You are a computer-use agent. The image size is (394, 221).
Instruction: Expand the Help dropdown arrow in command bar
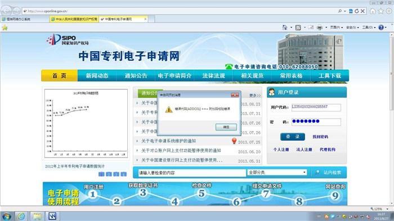[x=386, y=28]
